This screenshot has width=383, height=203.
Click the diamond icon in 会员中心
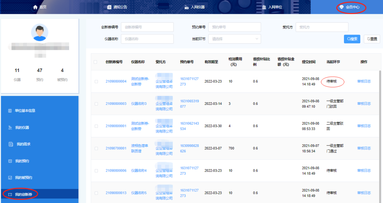coord(342,7)
